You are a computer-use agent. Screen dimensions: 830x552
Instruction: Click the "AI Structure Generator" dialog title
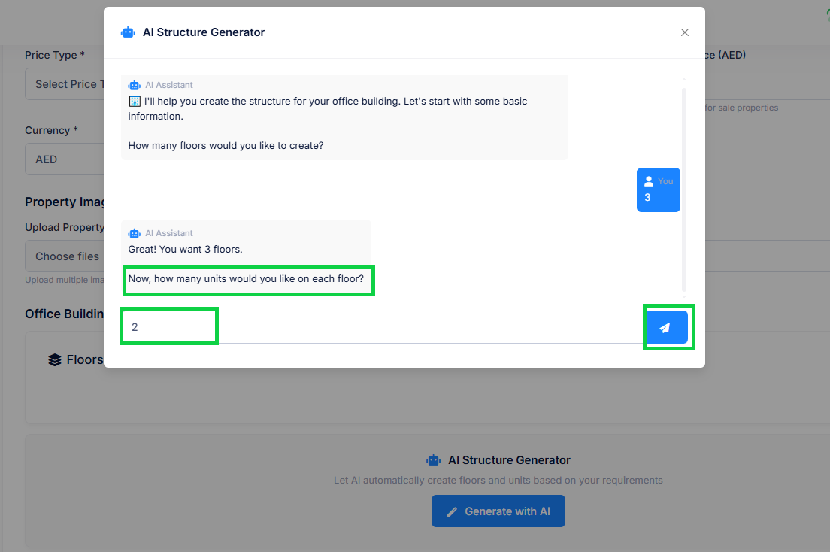(x=204, y=32)
